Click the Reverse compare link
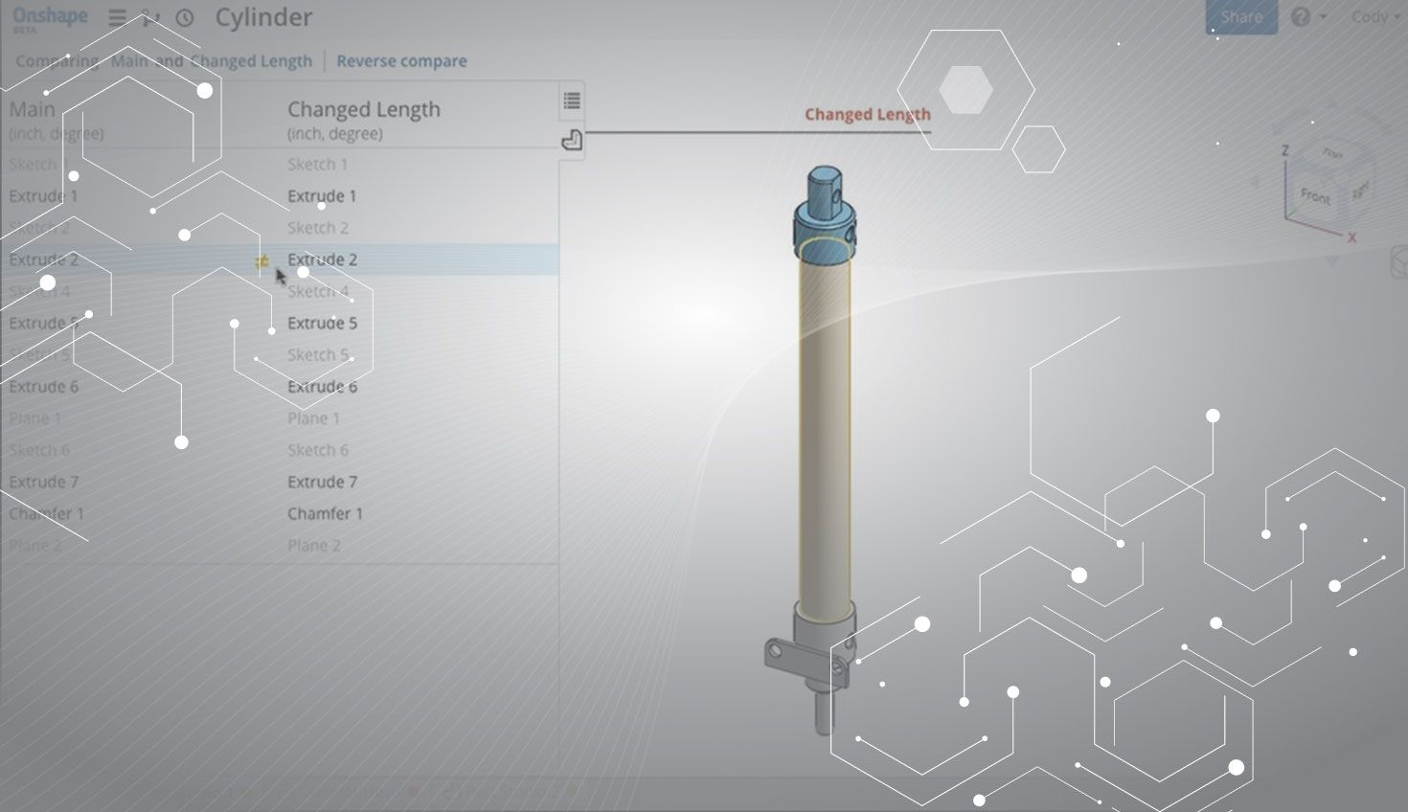The height and width of the screenshot is (812, 1408). tap(401, 61)
